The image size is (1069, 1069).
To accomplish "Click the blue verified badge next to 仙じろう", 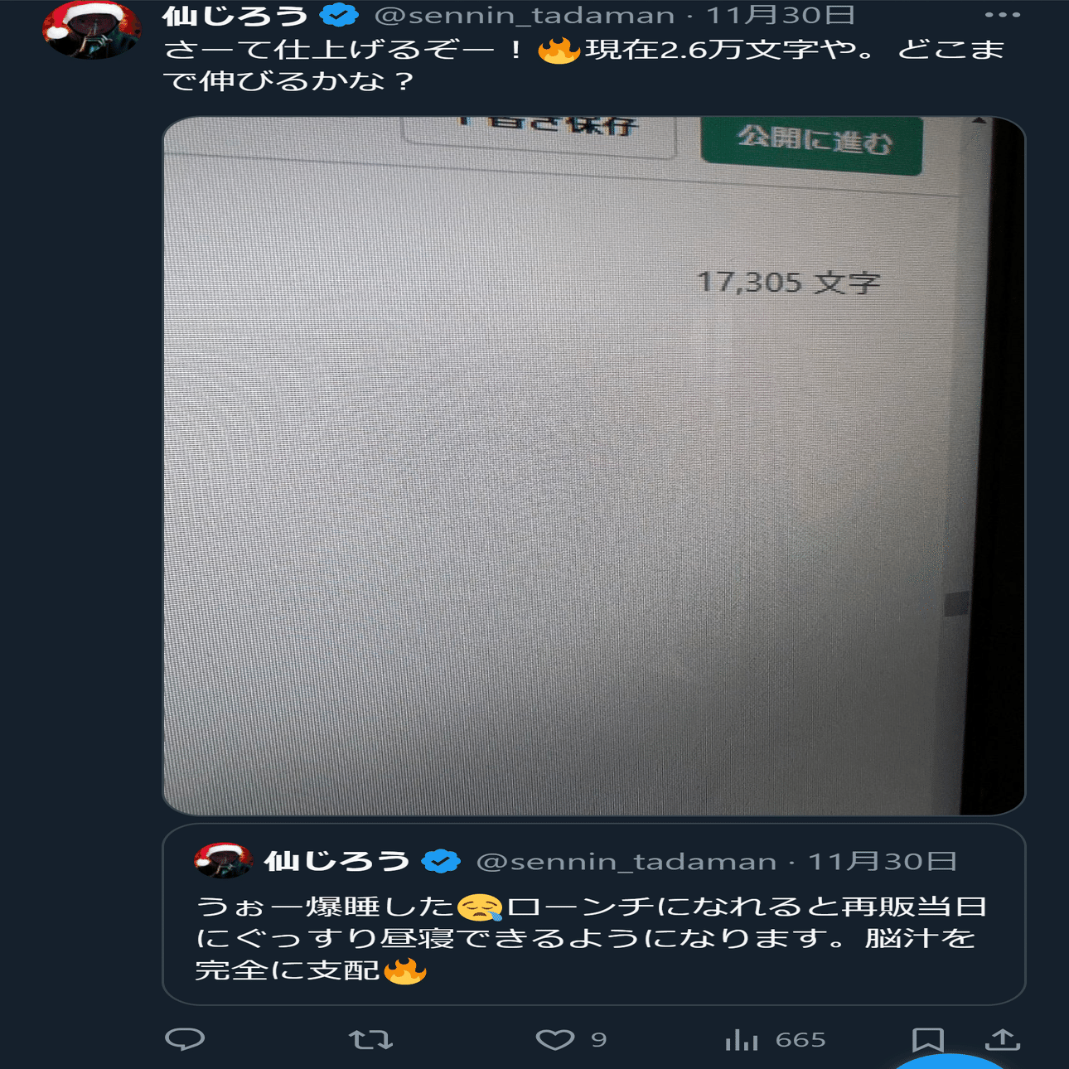I will click(x=339, y=15).
